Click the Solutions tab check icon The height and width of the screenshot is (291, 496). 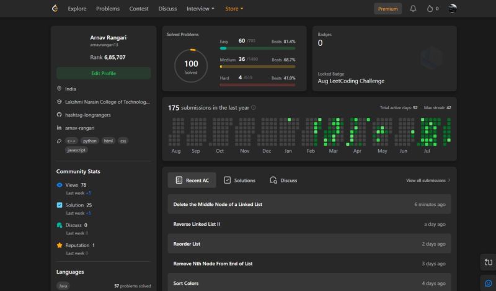[x=227, y=180]
